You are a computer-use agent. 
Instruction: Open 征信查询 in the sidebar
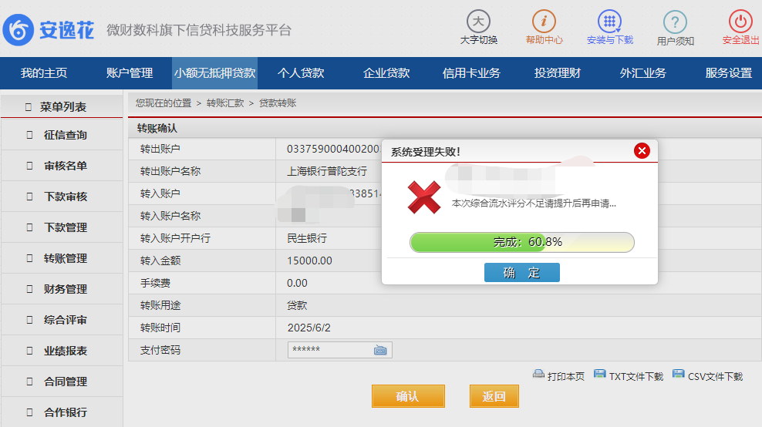[x=62, y=135]
